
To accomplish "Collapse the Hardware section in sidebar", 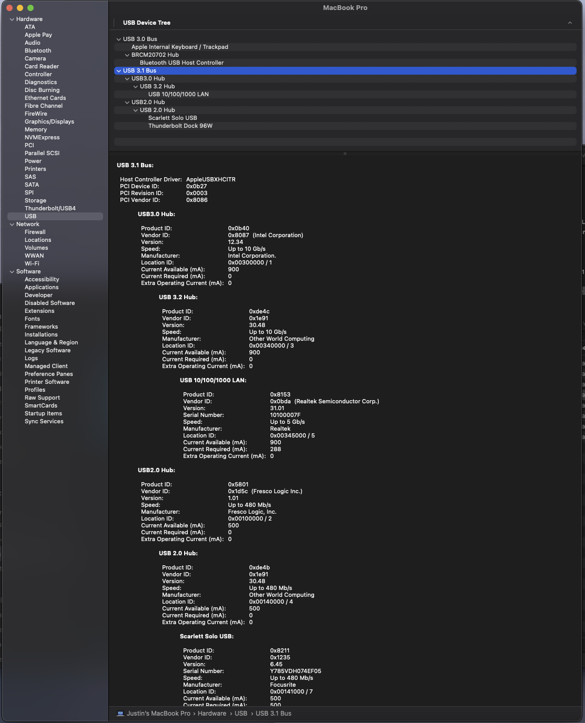I will [12, 19].
